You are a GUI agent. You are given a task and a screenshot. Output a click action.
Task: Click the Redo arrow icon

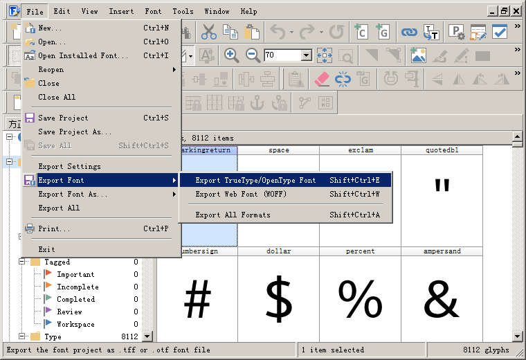[x=307, y=33]
